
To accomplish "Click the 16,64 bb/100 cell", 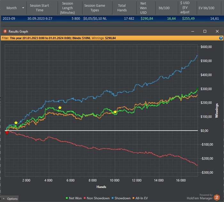I will tap(172, 19).
